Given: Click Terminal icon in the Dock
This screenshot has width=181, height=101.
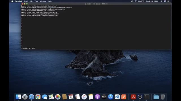Looking at the screenshot, I should 146,97.
